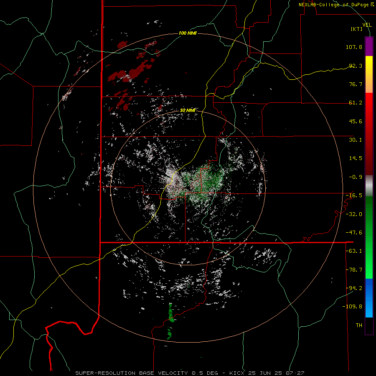Screen dimensions: 376x376
Task: Select the 107.8 value on the velocity scale
Action: coord(354,47)
